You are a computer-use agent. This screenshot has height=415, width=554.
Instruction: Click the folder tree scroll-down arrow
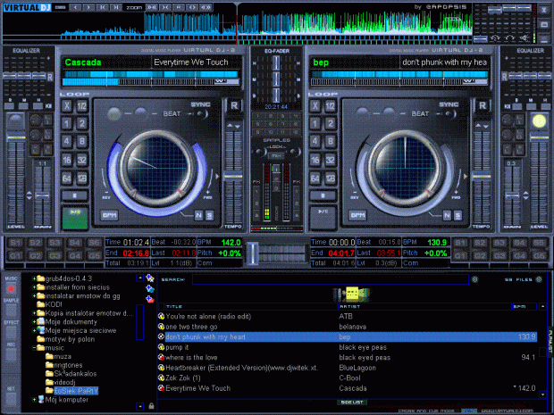(140, 407)
